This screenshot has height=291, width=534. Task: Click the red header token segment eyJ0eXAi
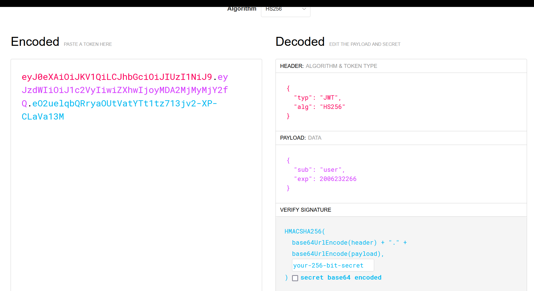(x=117, y=77)
